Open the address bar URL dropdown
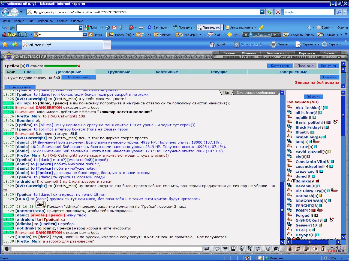This screenshot has width=349, height=261. click(x=262, y=12)
